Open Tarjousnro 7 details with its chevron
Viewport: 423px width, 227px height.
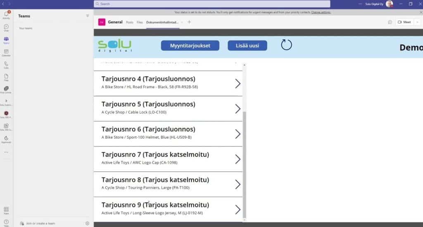[238, 159]
